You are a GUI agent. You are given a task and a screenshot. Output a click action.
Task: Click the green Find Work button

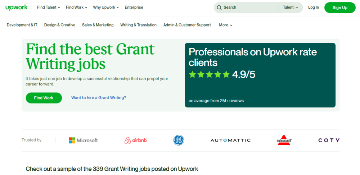point(44,98)
